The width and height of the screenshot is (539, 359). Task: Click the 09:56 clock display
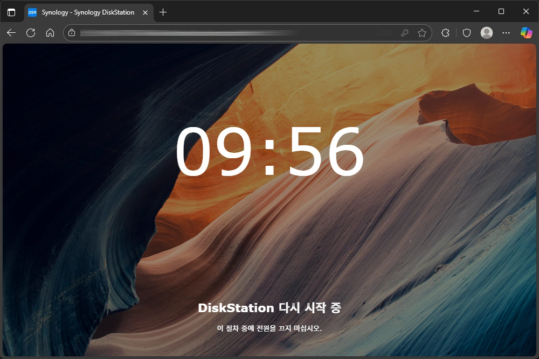click(x=269, y=151)
